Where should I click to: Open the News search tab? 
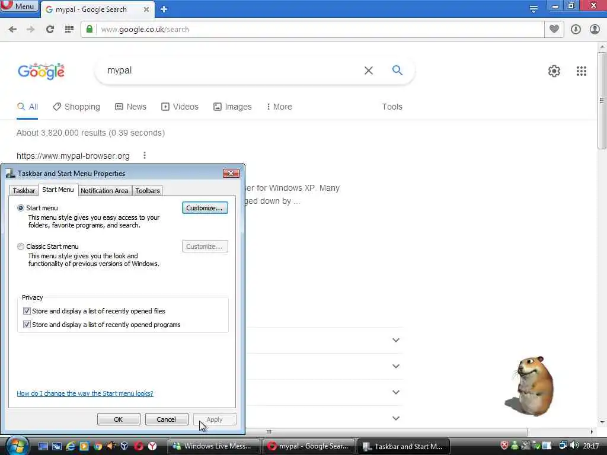coord(131,107)
